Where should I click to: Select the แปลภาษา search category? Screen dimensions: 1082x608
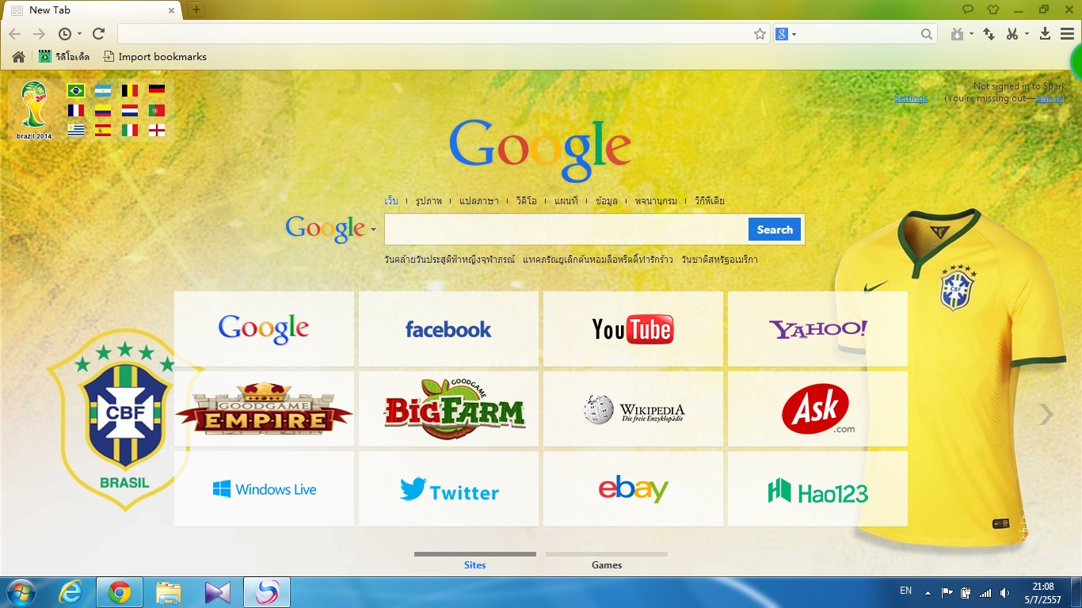pos(479,201)
